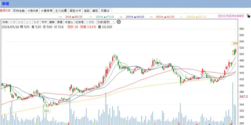251x125 pixels.
Task: Open the 主力地圖 tab
Action: 61,11
